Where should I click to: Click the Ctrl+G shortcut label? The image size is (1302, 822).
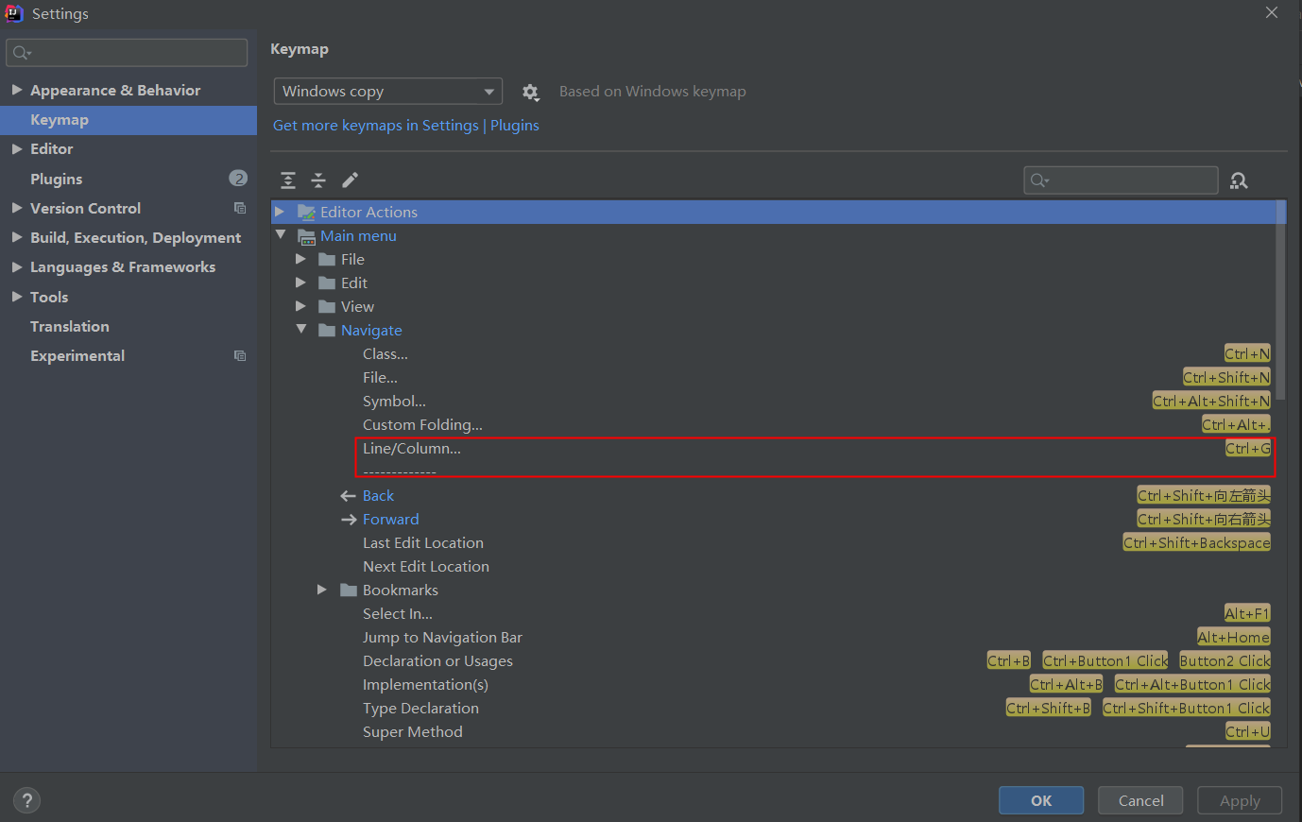(1247, 448)
